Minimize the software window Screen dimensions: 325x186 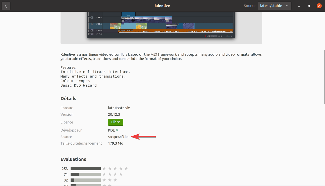tap(299, 6)
